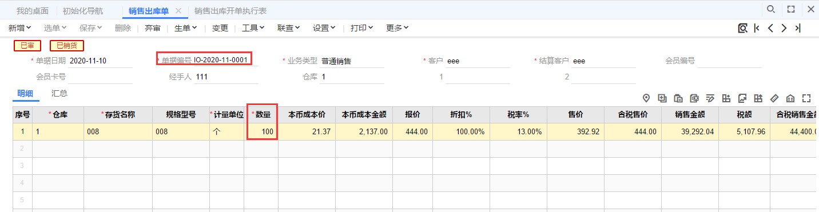Image resolution: width=819 pixels, height=212 pixels.
Task: Open the 更多 dropdown menu
Action: coord(397,27)
